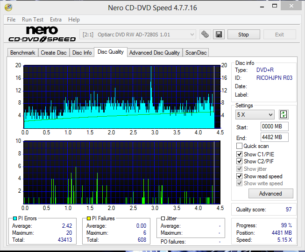Open the Extra menu
305x252 pixels.
coord(56,20)
